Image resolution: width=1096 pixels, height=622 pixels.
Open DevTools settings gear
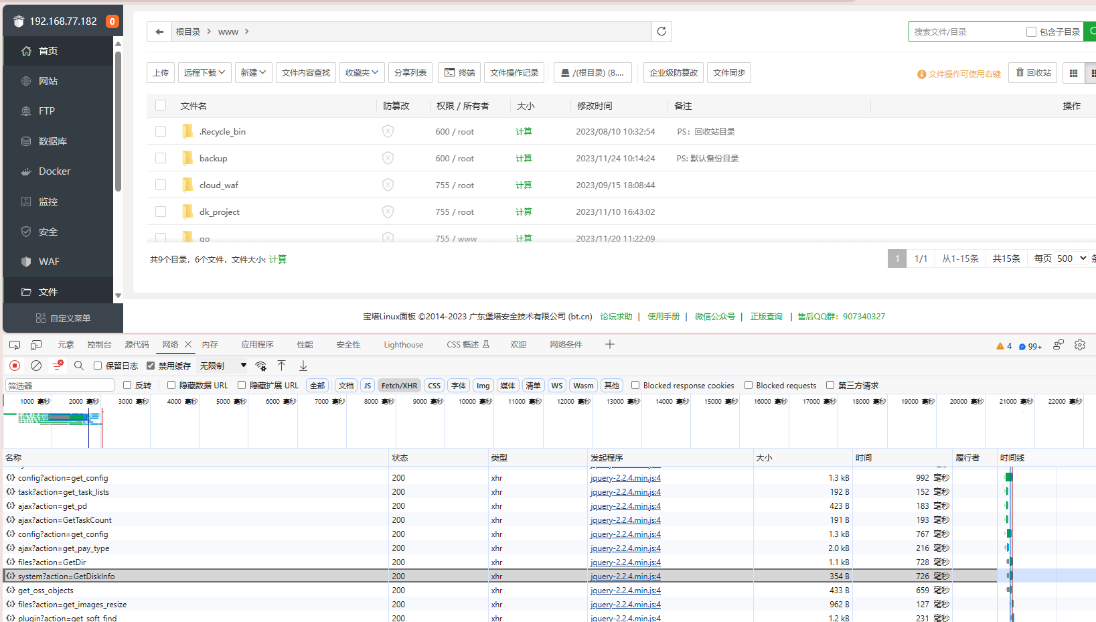pyautogui.click(x=1080, y=345)
